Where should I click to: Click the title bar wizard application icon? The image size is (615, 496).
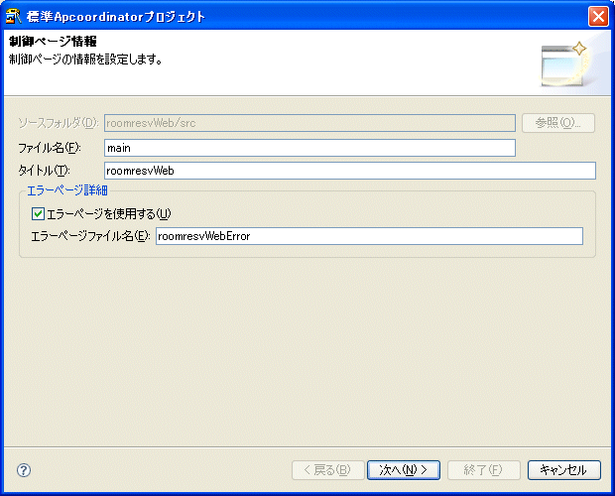[x=13, y=17]
